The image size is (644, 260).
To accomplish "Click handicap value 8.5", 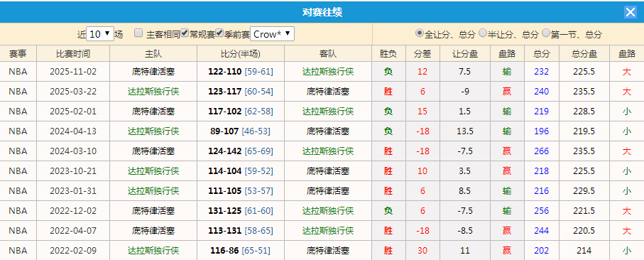I will 465,190.
